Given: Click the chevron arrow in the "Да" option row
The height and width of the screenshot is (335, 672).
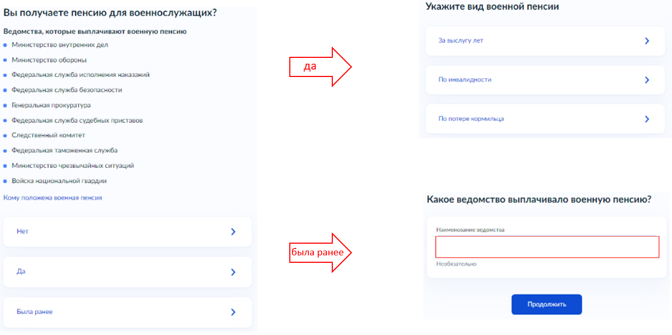Looking at the screenshot, I should click(x=233, y=272).
